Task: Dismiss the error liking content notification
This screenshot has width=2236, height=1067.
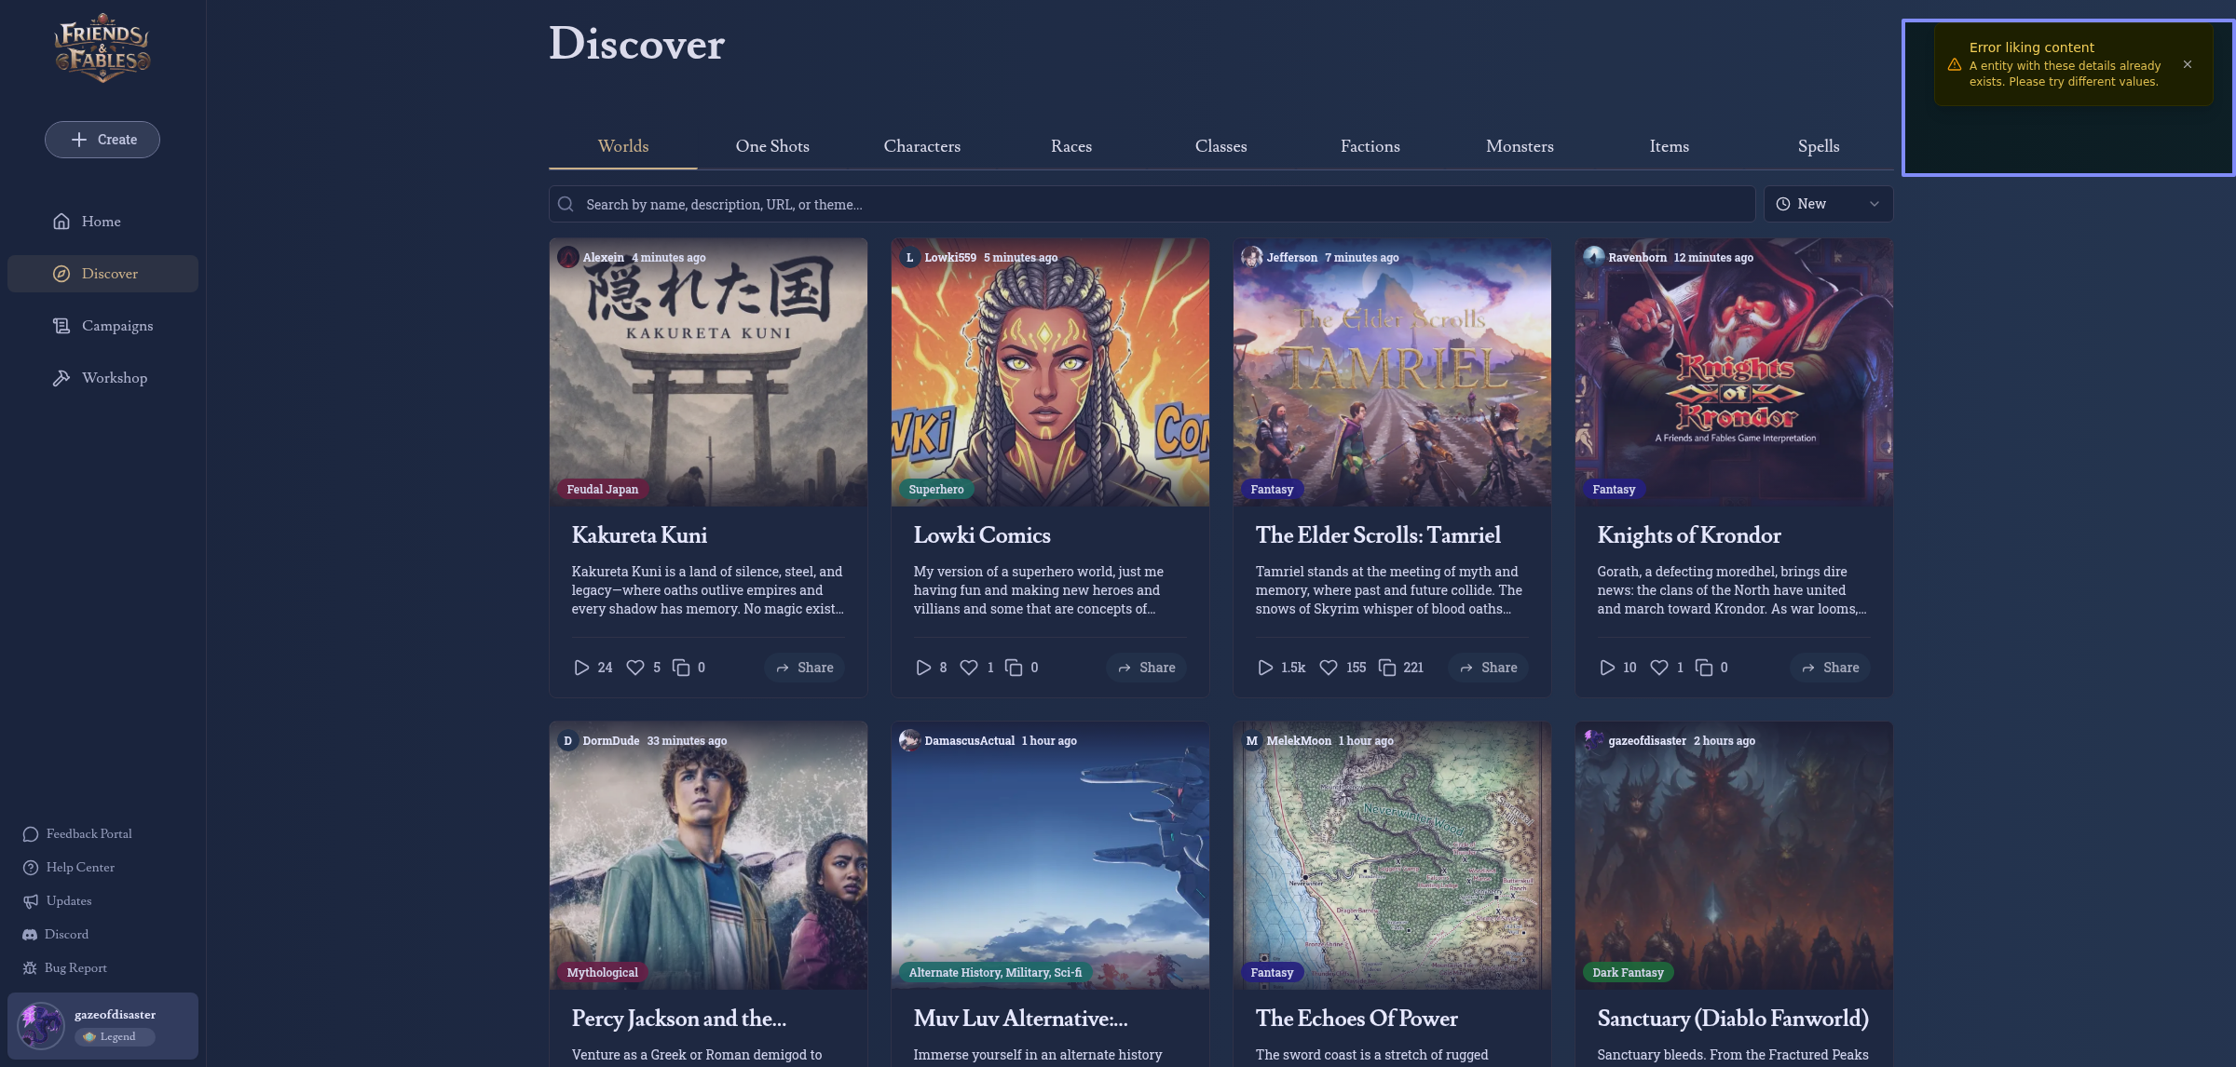Action: tap(2188, 64)
